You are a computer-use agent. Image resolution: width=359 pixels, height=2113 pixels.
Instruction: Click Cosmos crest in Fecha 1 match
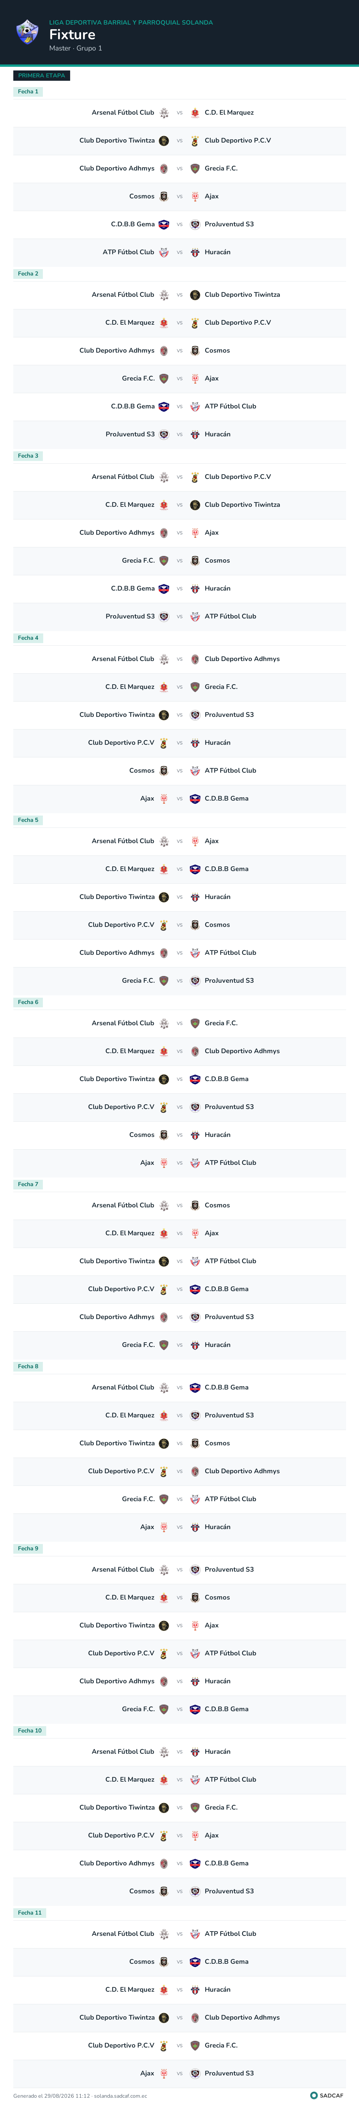tap(164, 196)
